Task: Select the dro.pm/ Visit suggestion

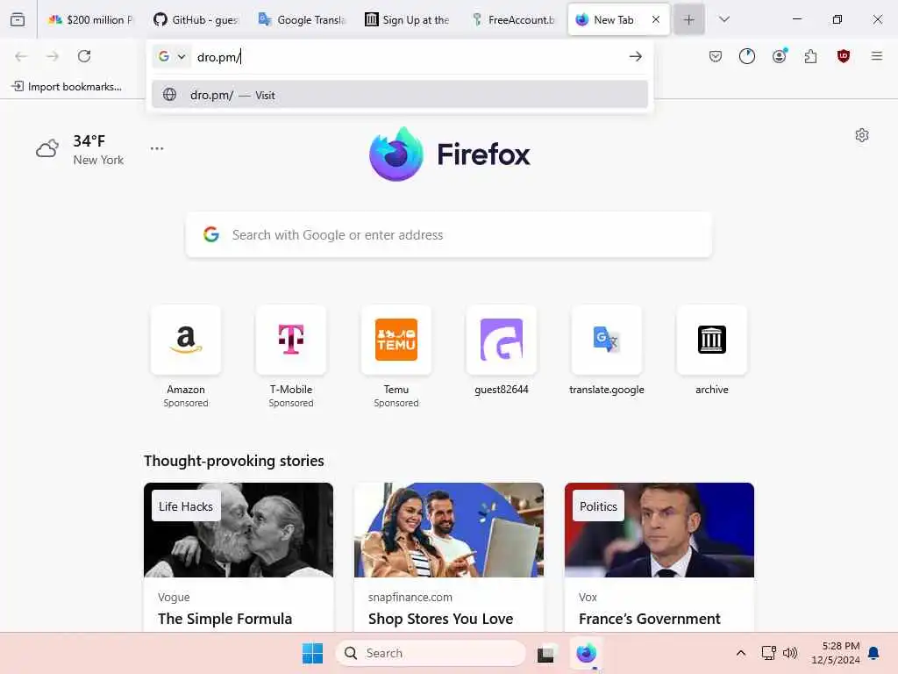Action: [400, 95]
